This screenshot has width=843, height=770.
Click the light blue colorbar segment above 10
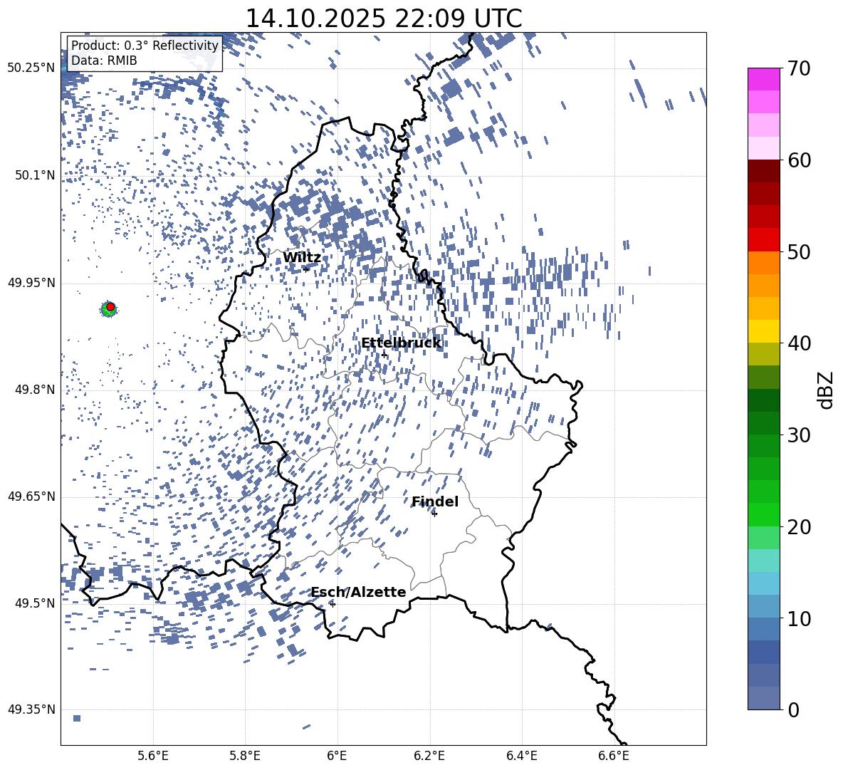[764, 607]
